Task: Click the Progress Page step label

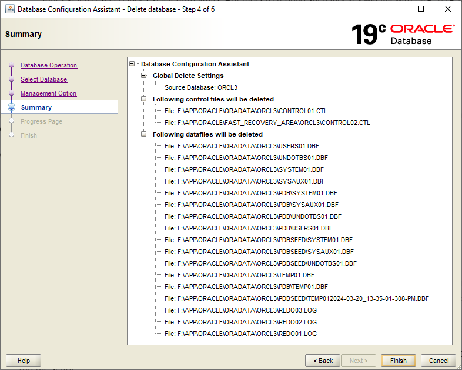Action: point(41,121)
